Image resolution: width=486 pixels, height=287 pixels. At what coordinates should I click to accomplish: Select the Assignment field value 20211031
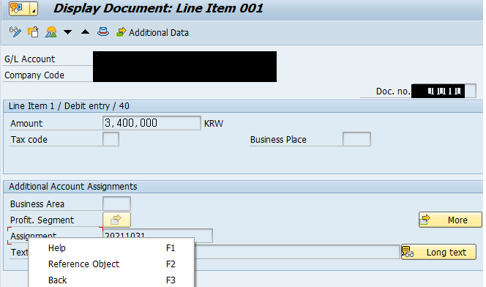tap(157, 234)
